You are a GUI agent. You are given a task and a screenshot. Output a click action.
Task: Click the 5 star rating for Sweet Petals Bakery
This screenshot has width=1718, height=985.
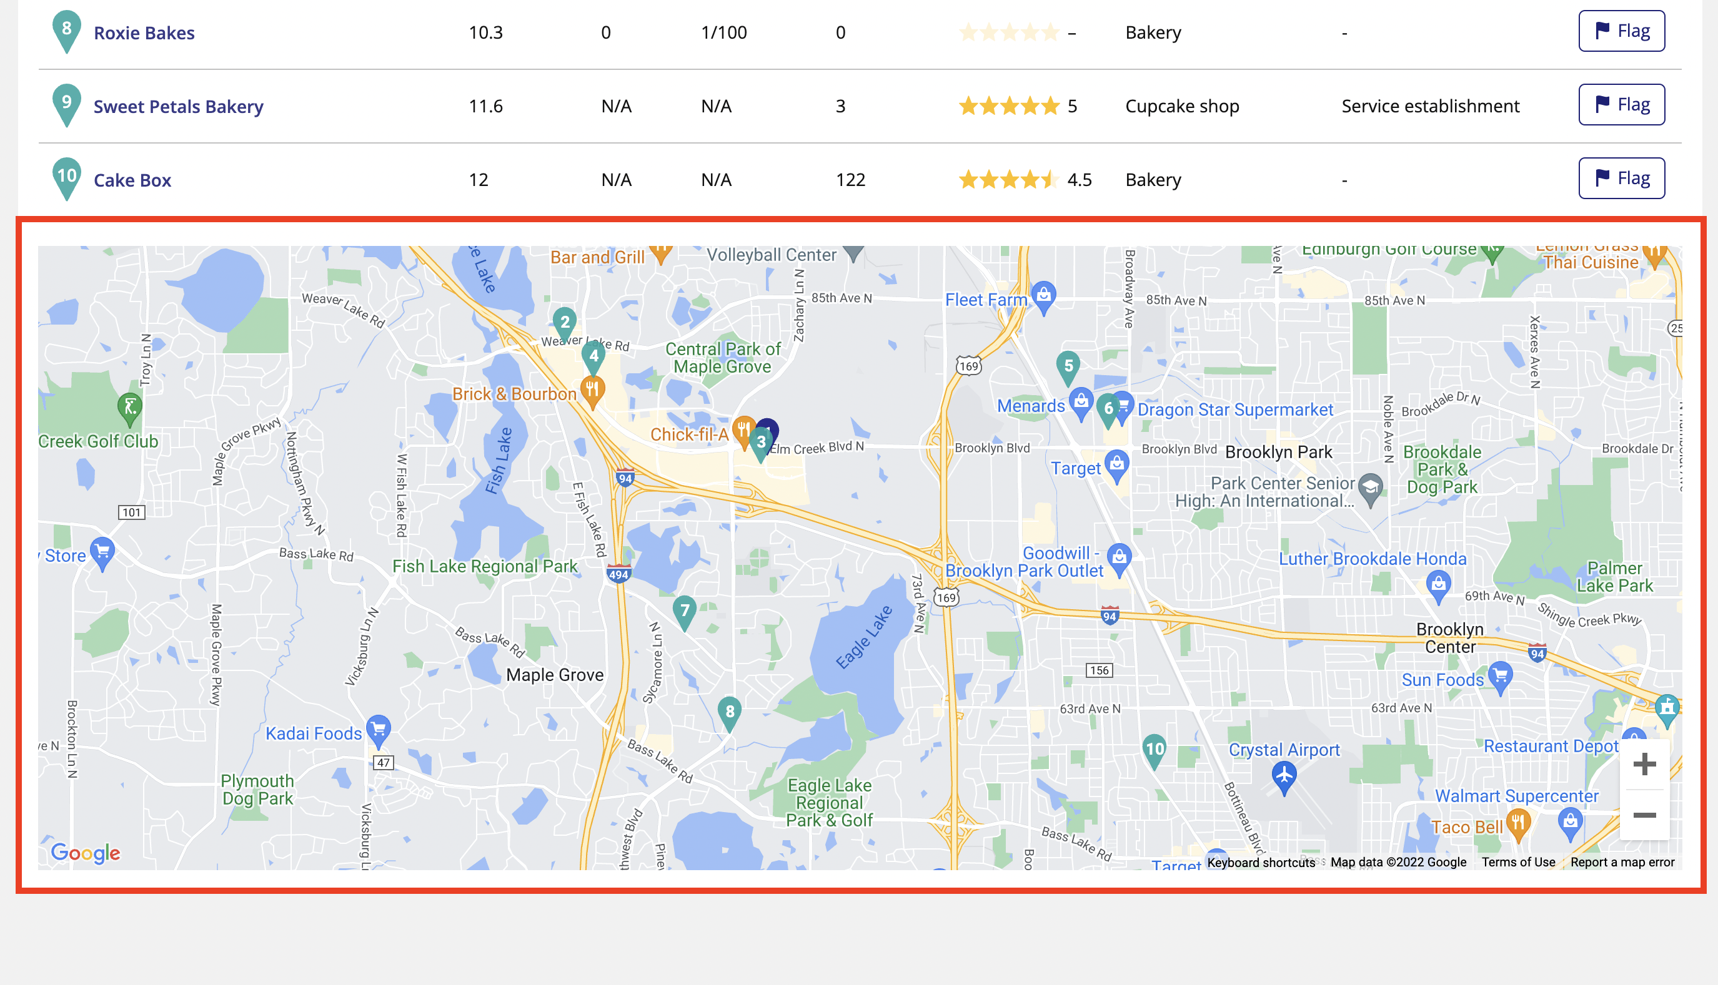point(1018,106)
